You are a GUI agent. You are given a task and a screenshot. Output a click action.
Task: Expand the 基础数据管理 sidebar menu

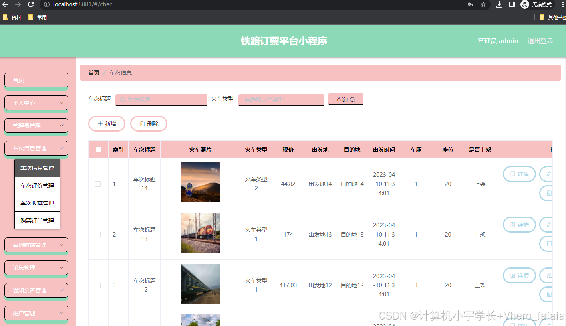(36, 245)
